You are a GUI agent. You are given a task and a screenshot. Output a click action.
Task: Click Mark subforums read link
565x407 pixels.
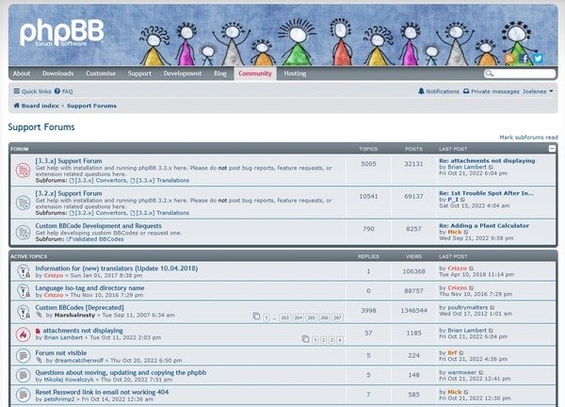(528, 138)
